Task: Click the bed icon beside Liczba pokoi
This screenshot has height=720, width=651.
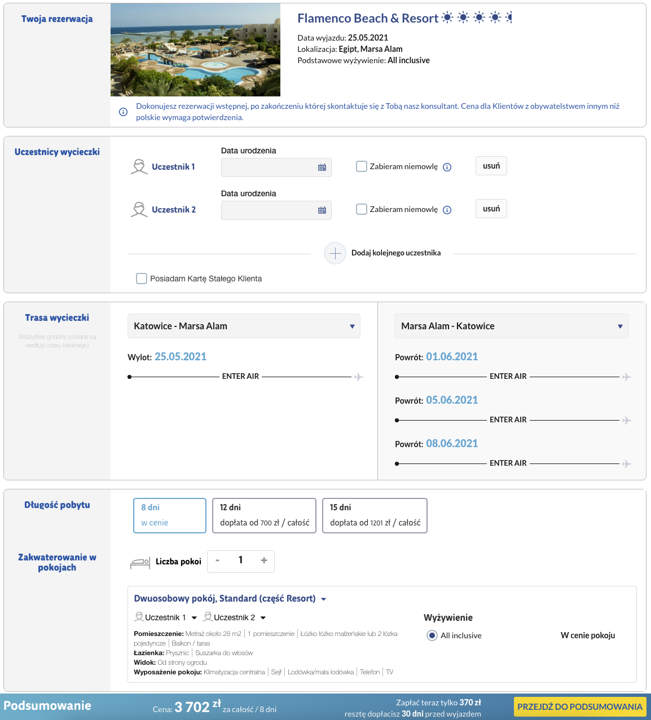Action: [140, 562]
